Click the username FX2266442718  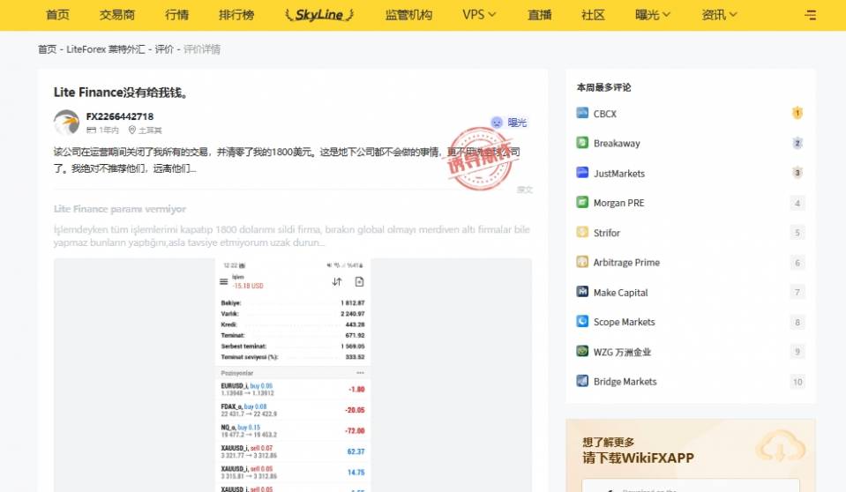coord(120,116)
